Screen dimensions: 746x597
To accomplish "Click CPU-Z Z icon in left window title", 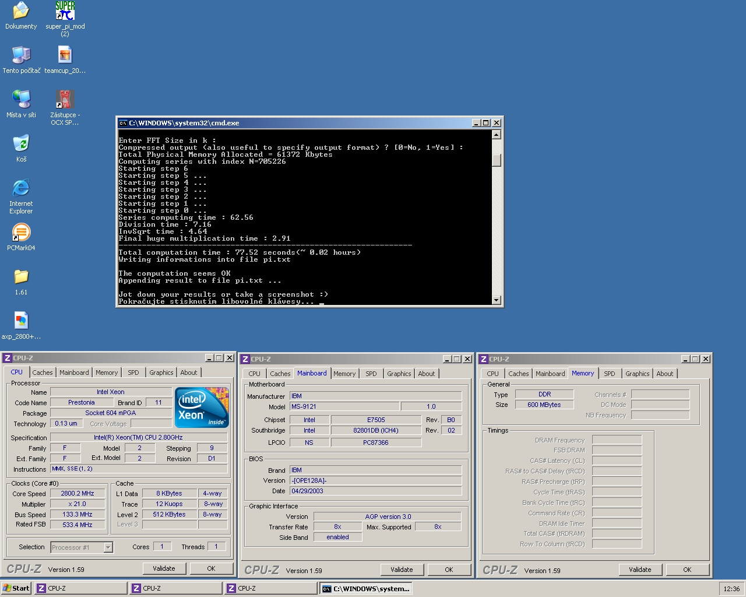I will [8, 358].
